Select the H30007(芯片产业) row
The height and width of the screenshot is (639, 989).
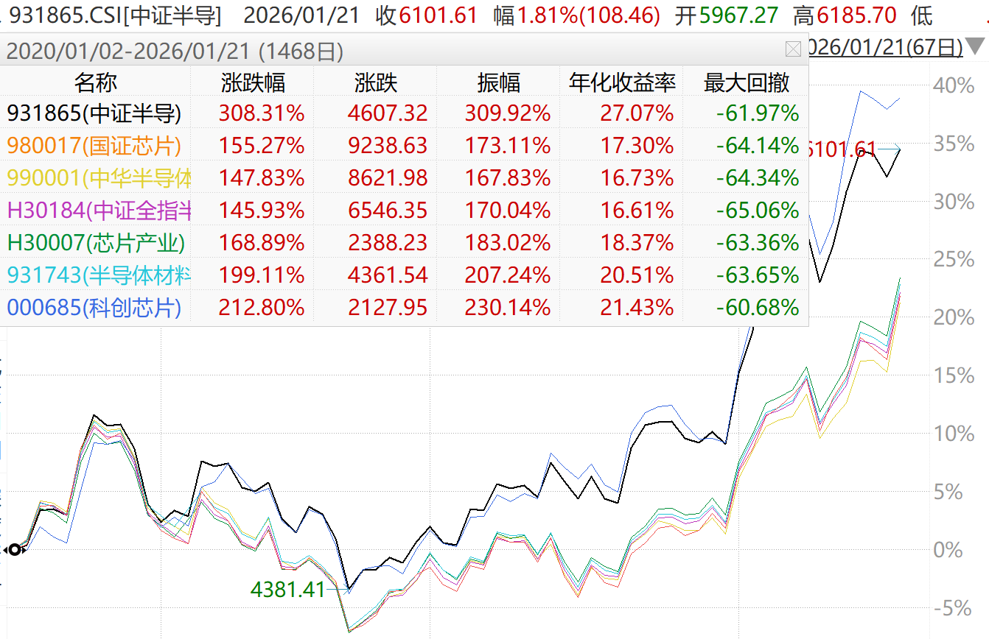(x=96, y=242)
